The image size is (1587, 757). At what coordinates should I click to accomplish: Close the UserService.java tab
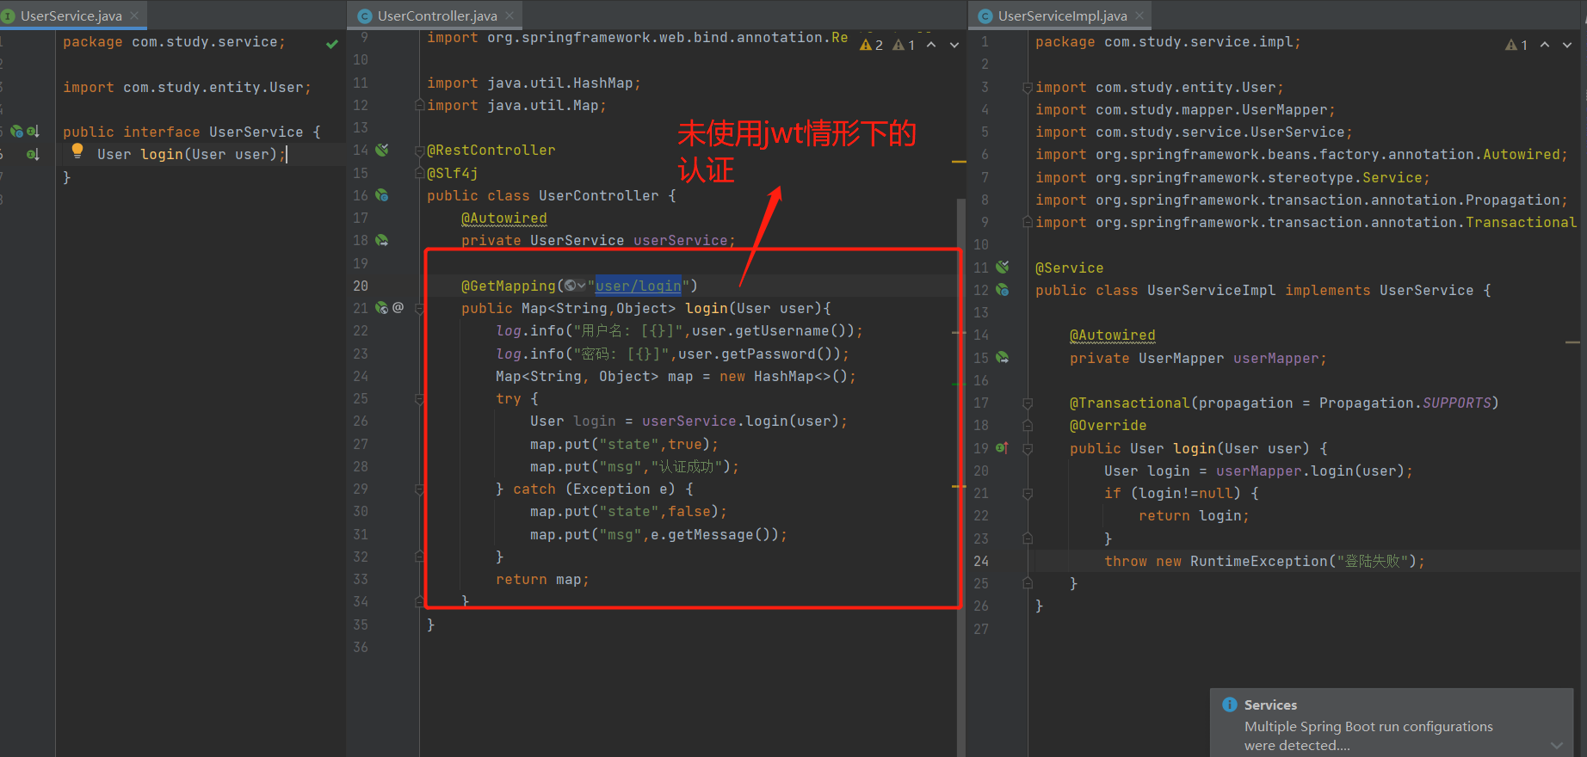(x=134, y=15)
